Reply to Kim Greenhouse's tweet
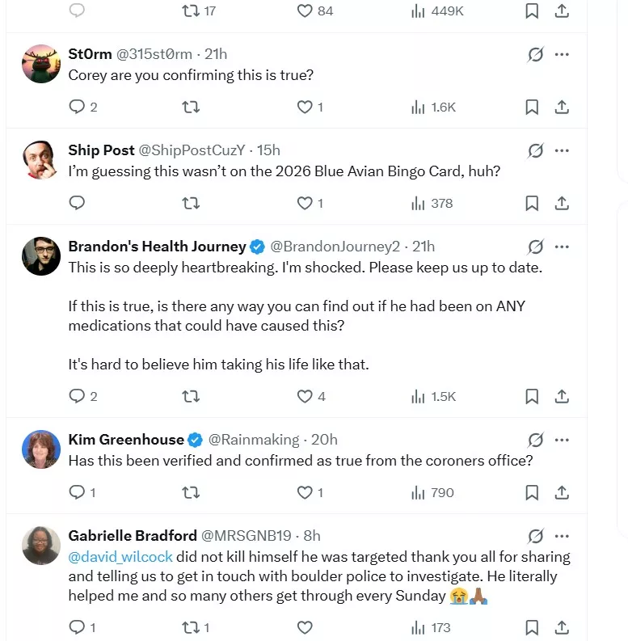 78,492
